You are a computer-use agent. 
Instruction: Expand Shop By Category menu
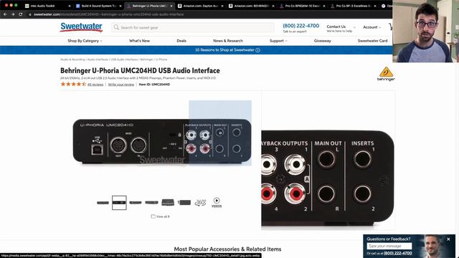point(85,41)
